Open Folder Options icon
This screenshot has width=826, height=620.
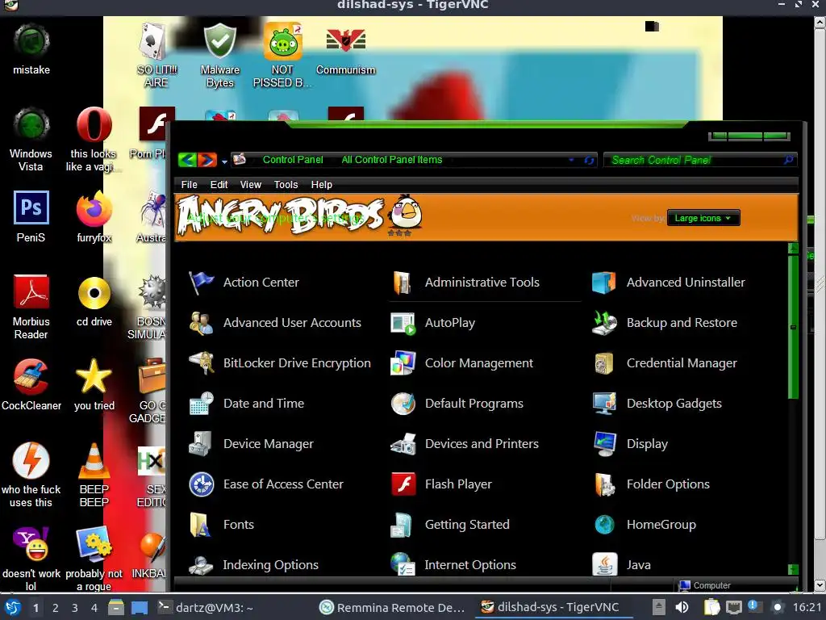pos(604,484)
